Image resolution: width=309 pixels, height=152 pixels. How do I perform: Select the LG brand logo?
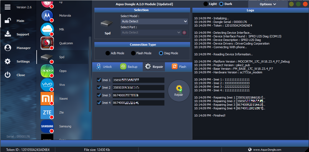point(47,4)
